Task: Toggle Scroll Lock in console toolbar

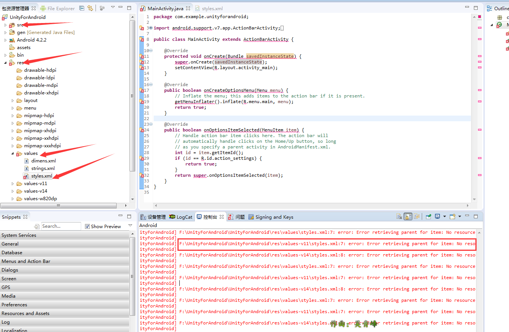Action: pyautogui.click(x=408, y=216)
